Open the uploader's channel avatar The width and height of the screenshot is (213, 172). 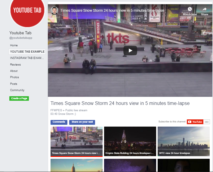(x=54, y=11)
